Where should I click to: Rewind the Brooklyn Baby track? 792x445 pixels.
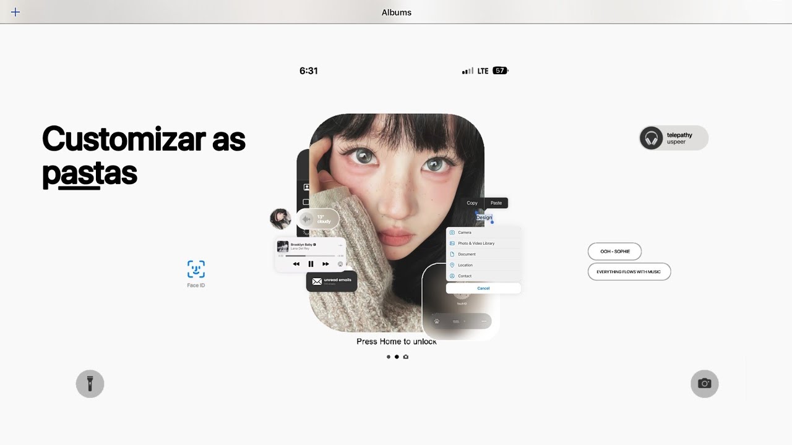pyautogui.click(x=296, y=264)
